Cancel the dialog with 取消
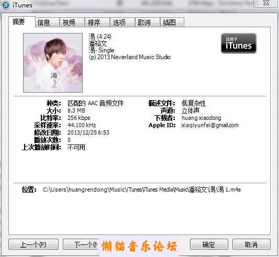The width and height of the screenshot is (279, 257). point(251,244)
